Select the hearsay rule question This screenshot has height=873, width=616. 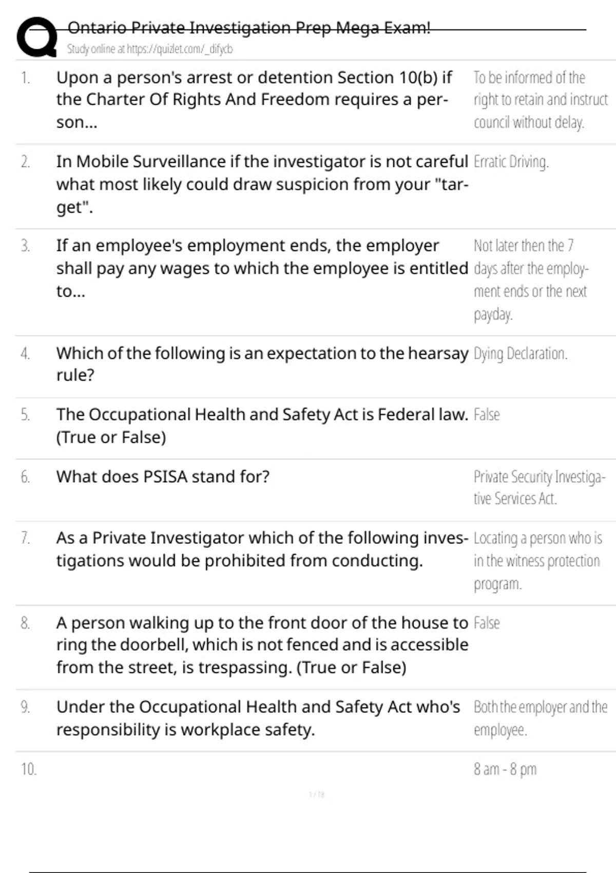262,364
